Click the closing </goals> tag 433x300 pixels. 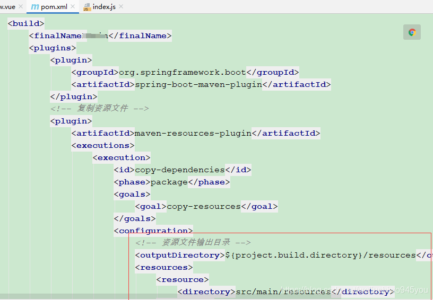(135, 219)
